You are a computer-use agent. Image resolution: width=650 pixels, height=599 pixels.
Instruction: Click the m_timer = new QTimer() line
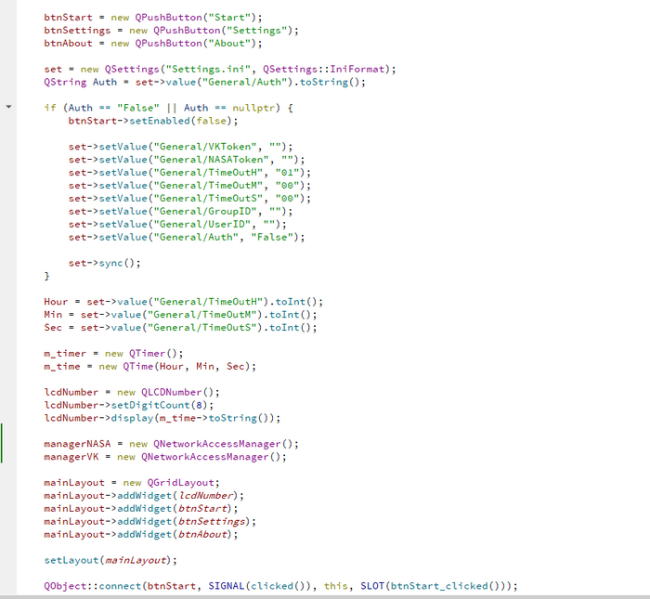[x=113, y=354]
